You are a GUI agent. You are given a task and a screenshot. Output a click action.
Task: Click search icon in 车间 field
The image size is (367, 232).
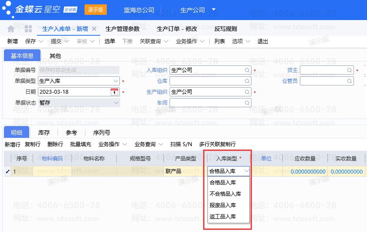[x=247, y=102]
